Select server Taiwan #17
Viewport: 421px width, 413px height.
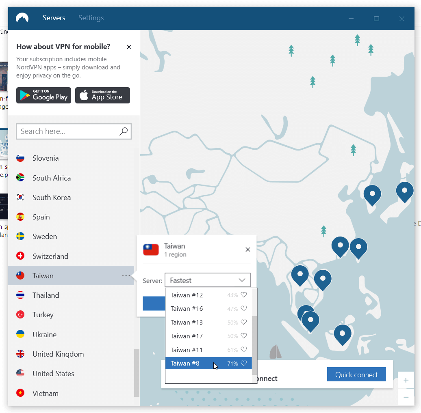tap(208, 336)
